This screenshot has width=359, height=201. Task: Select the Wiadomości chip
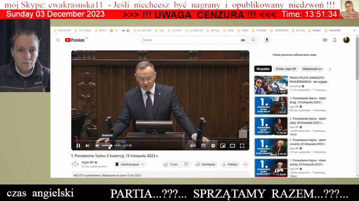click(313, 69)
